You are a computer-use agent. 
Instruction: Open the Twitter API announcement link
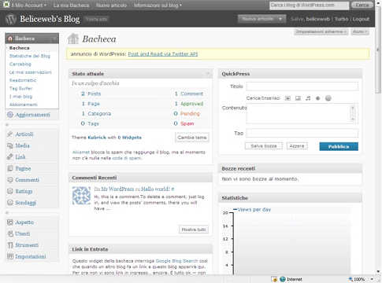click(x=163, y=54)
